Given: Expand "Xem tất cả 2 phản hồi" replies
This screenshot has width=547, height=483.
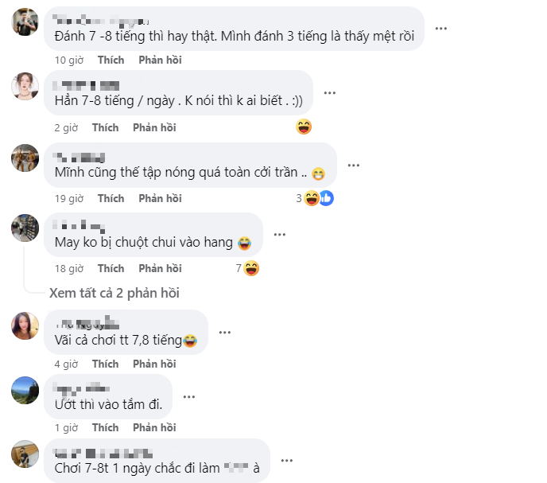Looking at the screenshot, I should [114, 293].
